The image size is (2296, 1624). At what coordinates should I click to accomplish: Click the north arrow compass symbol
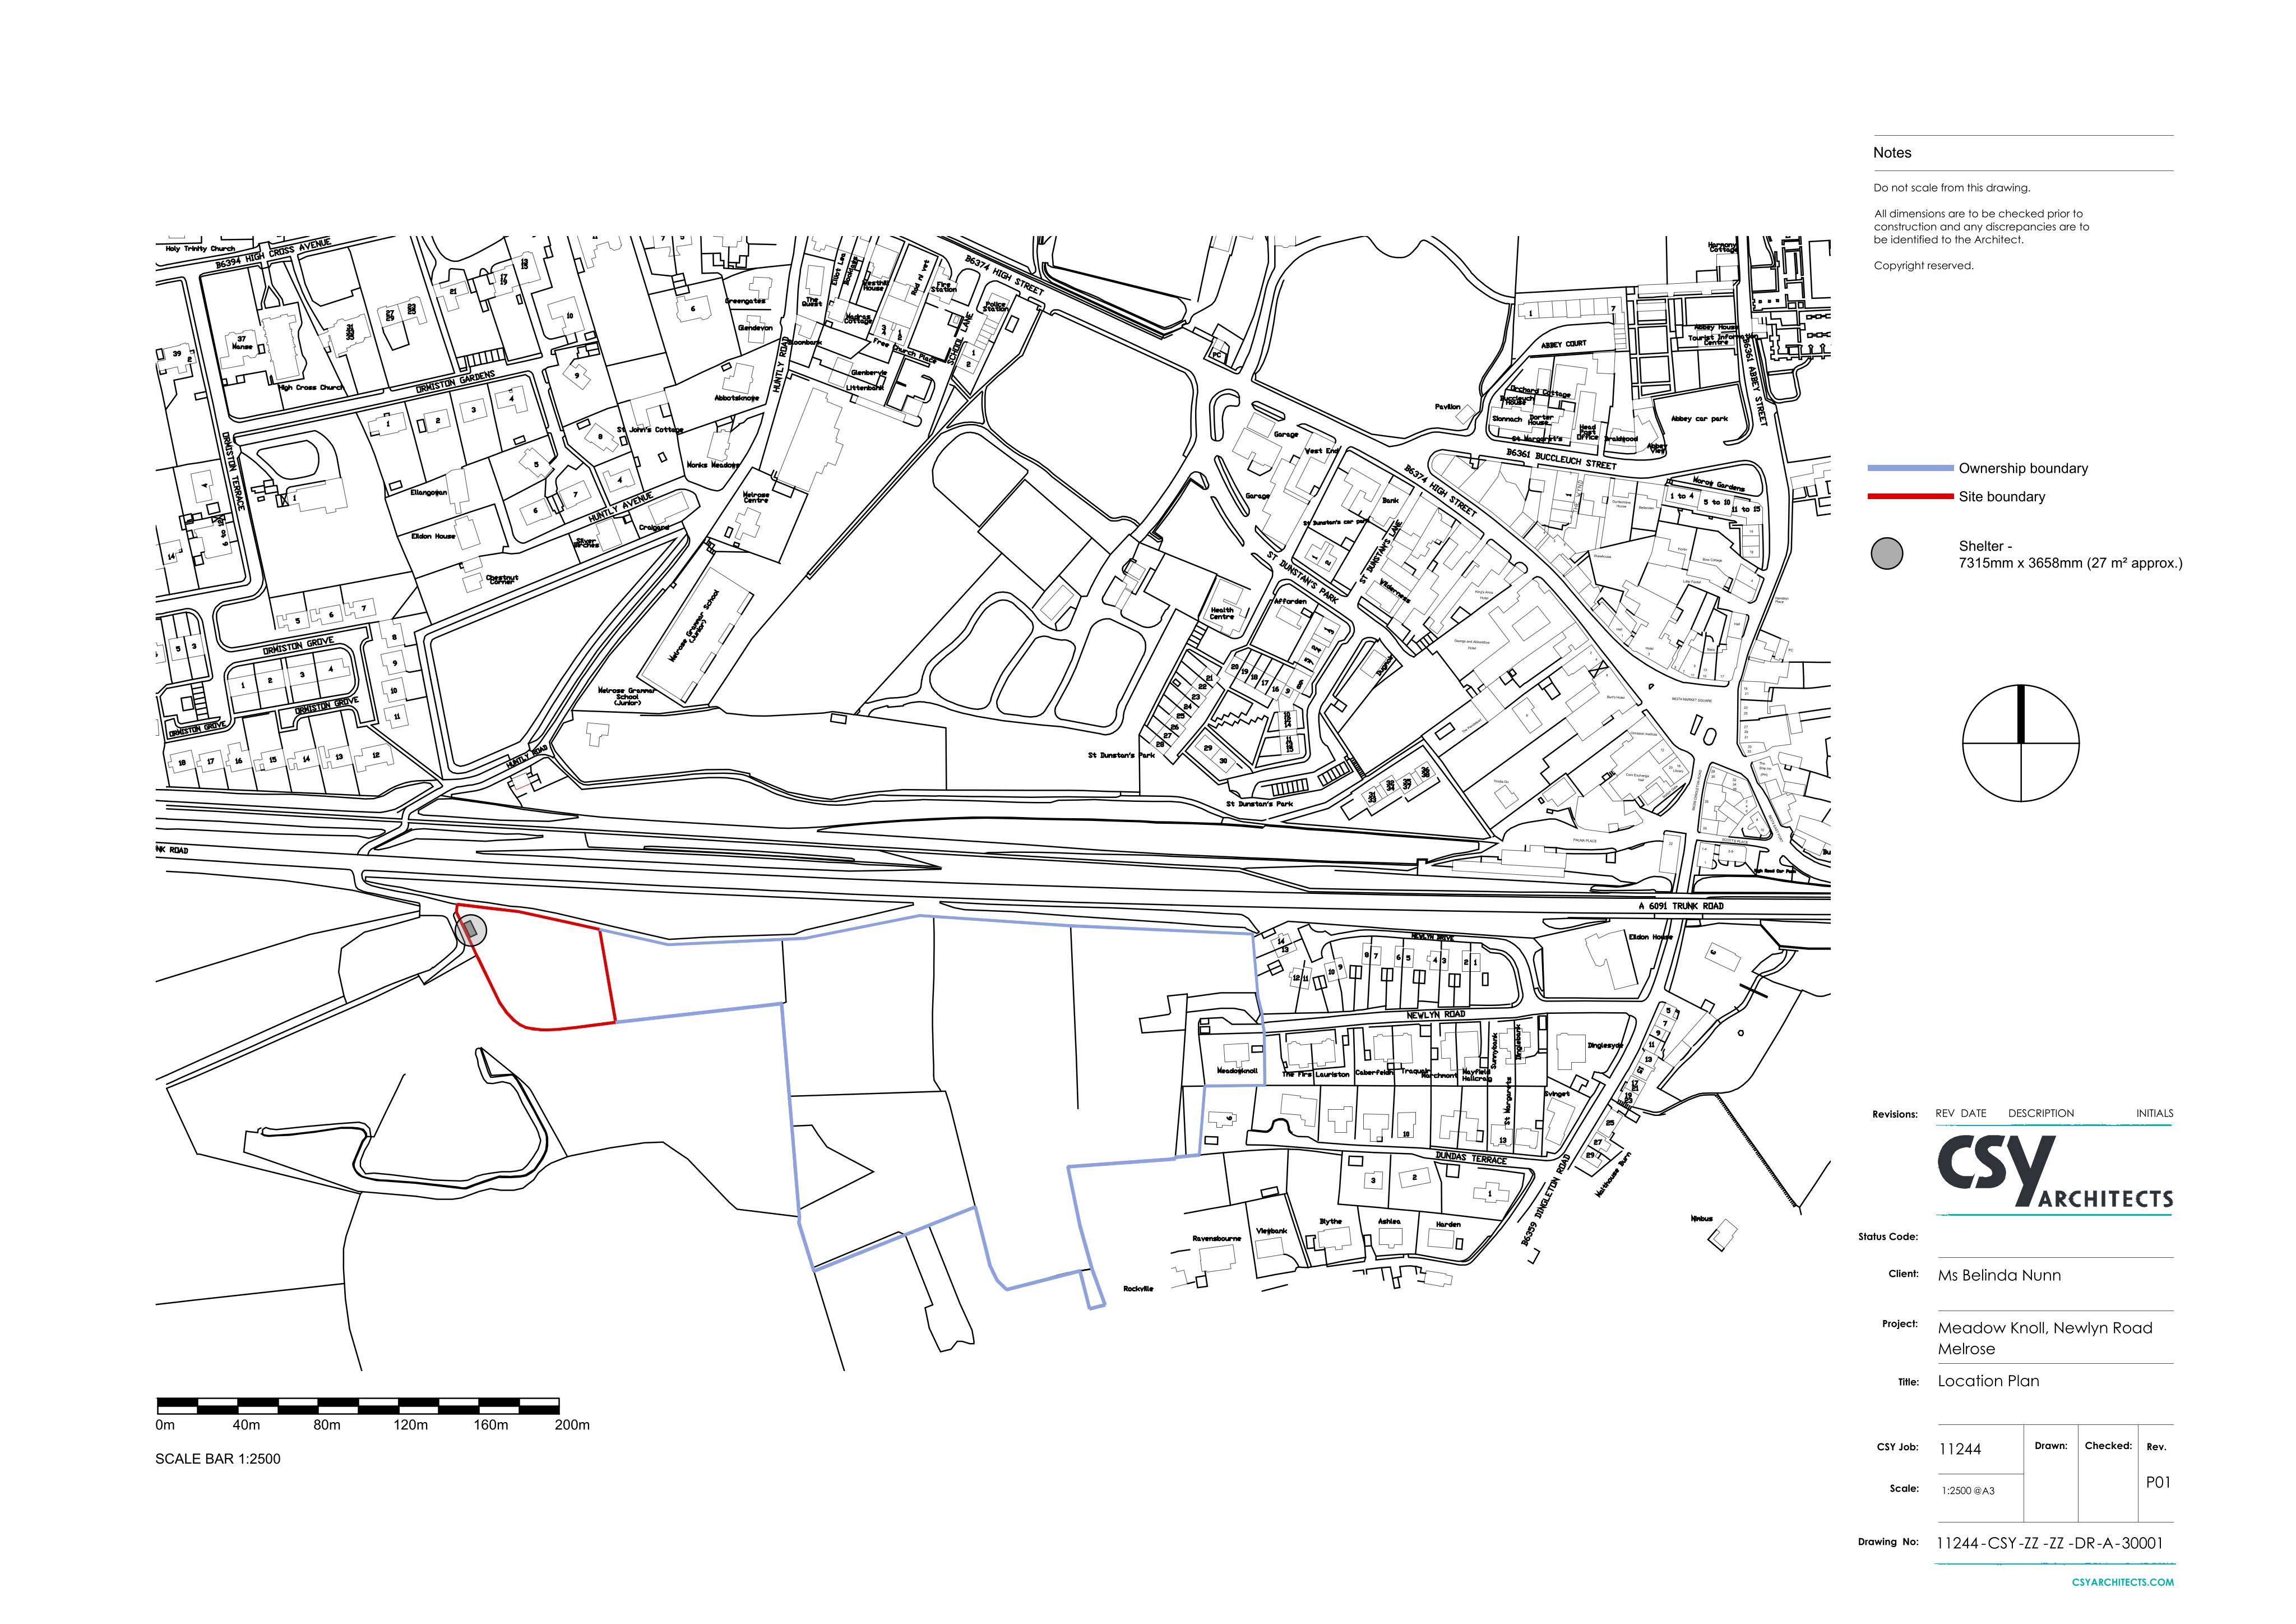tap(2020, 742)
